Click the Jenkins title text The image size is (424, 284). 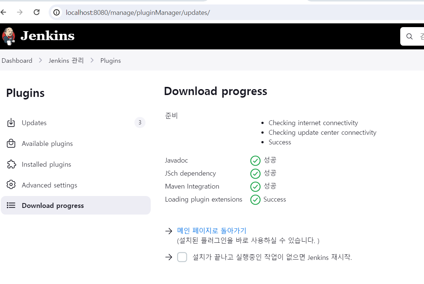[48, 36]
